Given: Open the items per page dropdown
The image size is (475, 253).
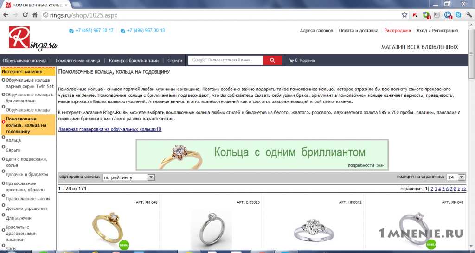Looking at the screenshot, I should (456, 177).
